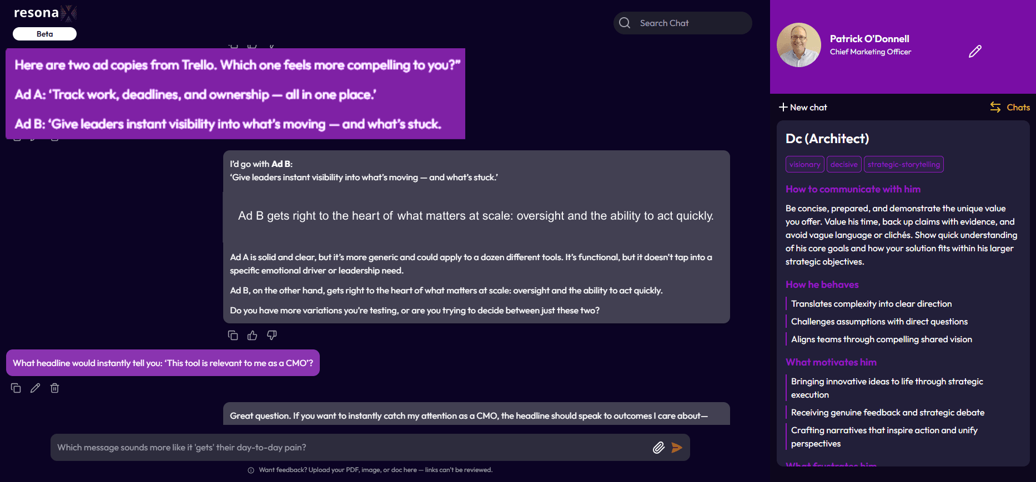
Task: Edit Patrick O'Donnell's persona via the pencil icon
Action: pos(975,51)
